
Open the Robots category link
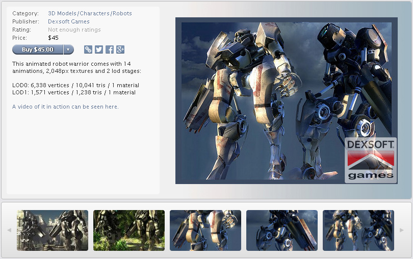[122, 13]
